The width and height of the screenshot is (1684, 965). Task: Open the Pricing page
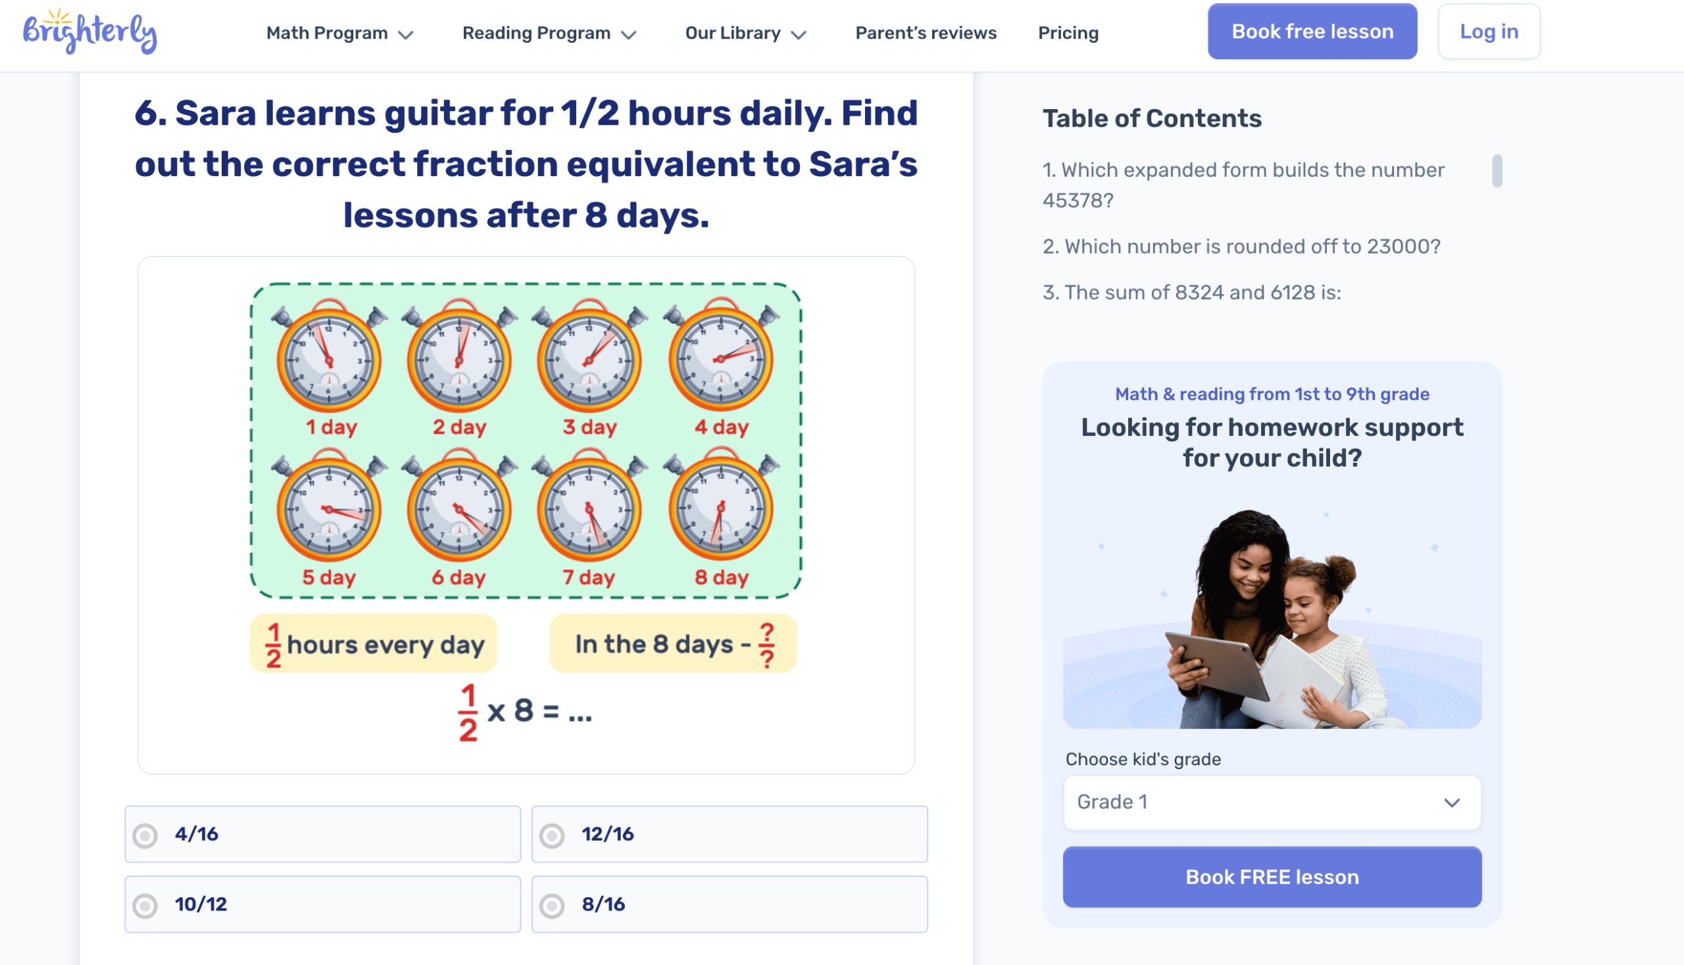(x=1068, y=33)
